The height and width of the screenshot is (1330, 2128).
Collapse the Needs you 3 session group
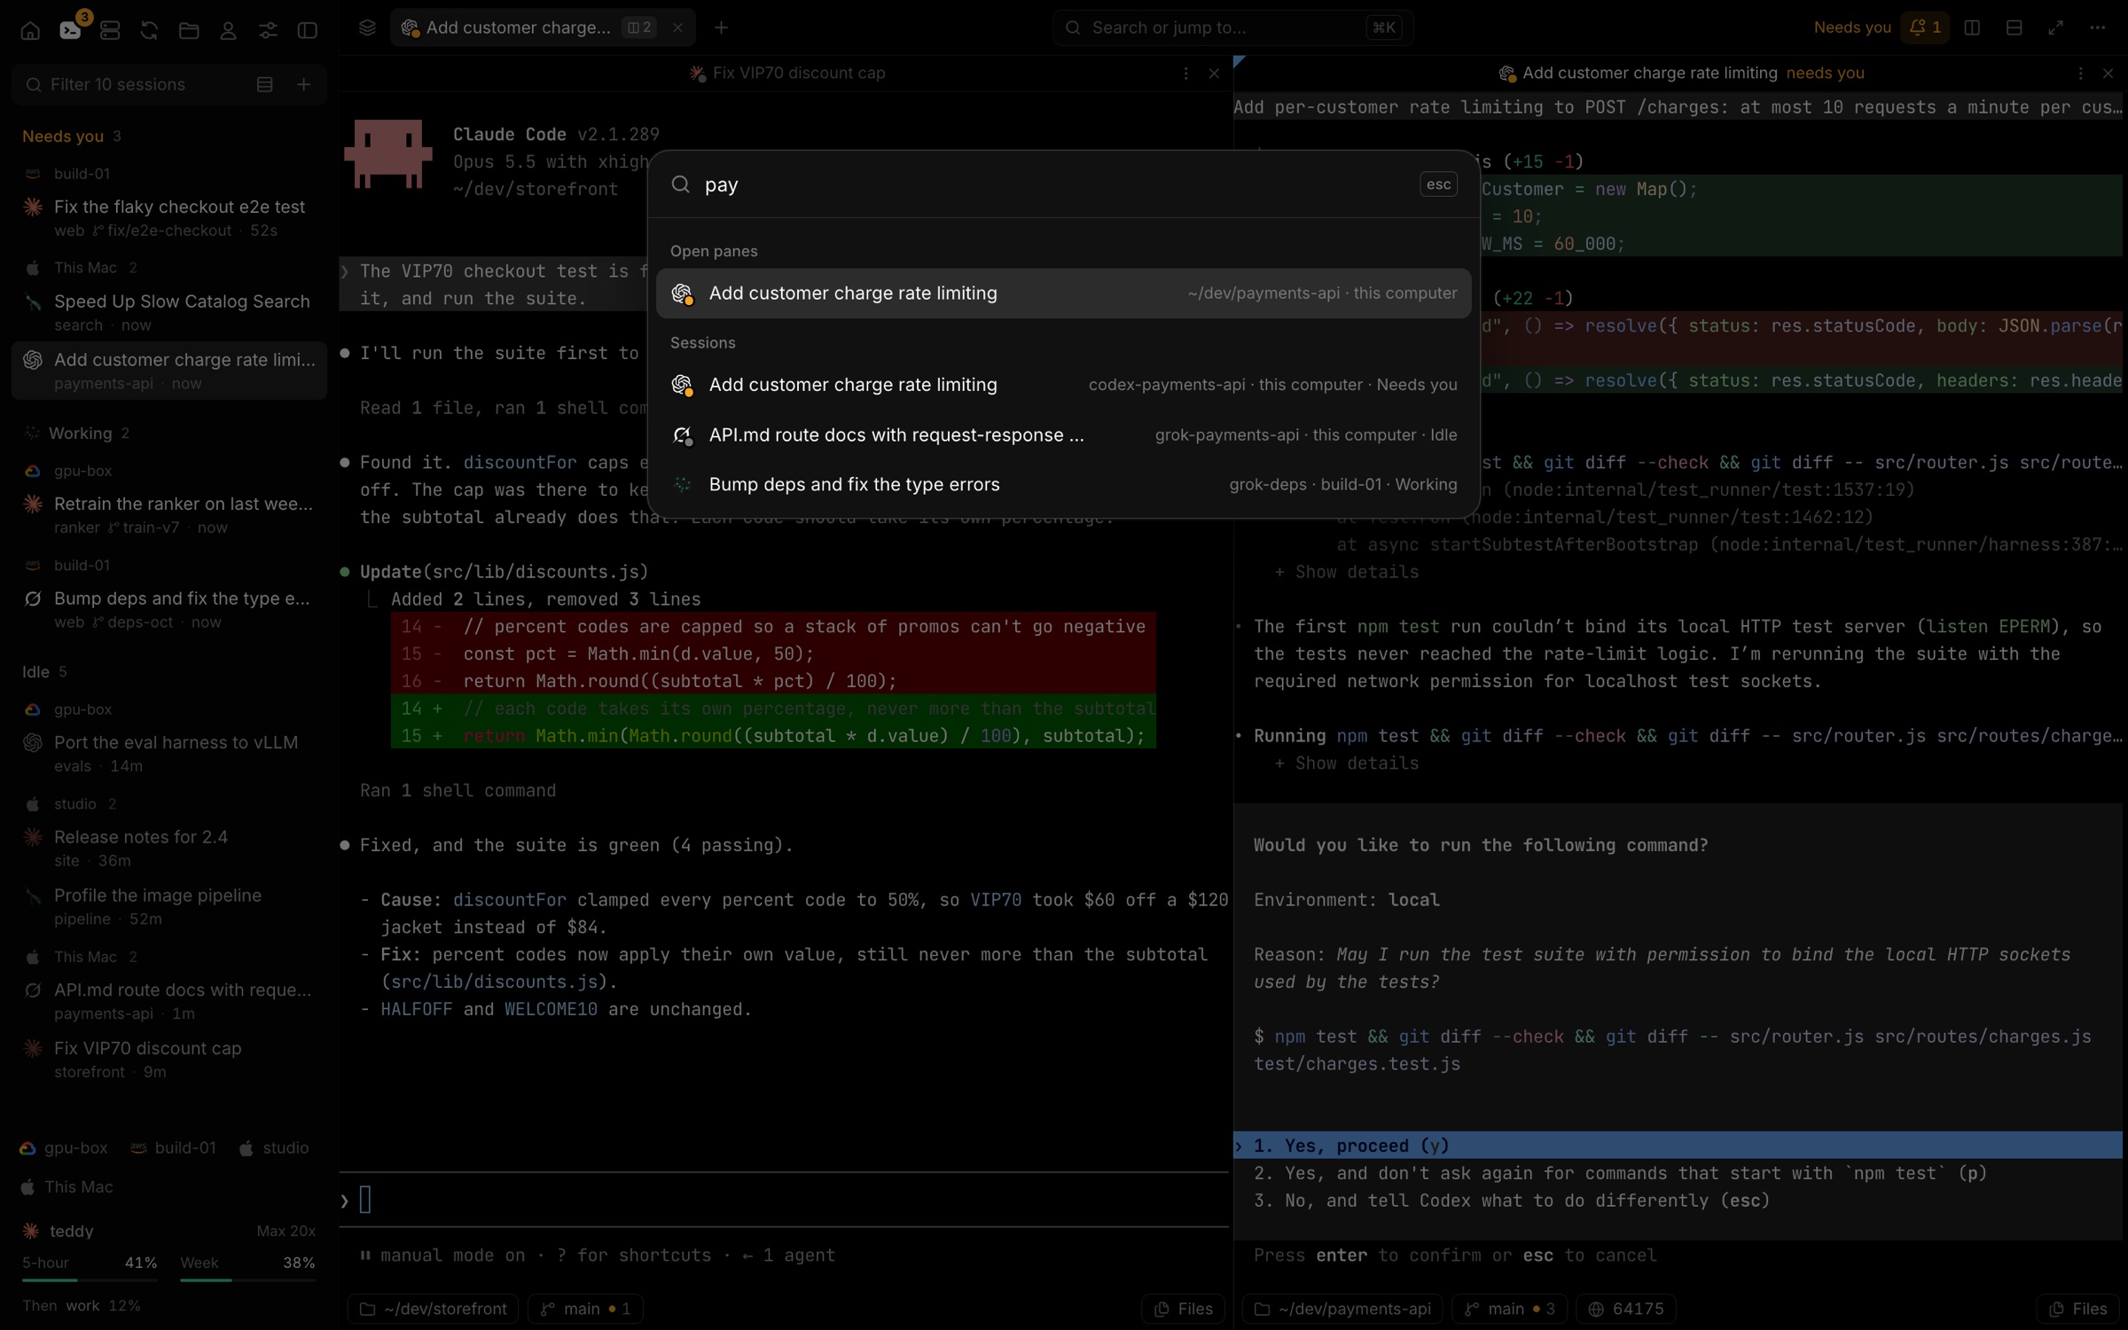coord(72,136)
